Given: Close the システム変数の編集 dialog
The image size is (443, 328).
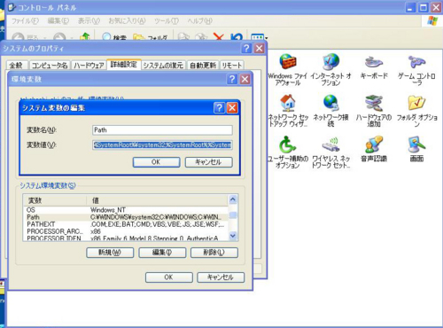Looking at the screenshot, I should click(232, 108).
